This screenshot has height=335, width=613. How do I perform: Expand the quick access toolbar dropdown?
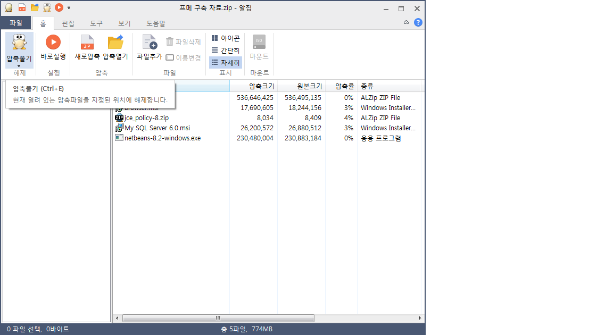(x=69, y=7)
